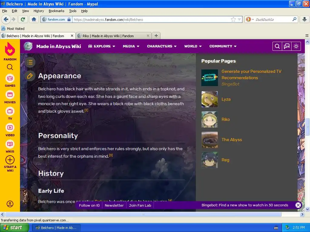Close the Riko wiki tab
This screenshot has height=232, width=310.
[x=148, y=36]
